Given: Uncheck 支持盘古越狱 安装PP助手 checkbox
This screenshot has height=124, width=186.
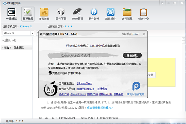Looking at the screenshot, I should [x=50, y=73].
